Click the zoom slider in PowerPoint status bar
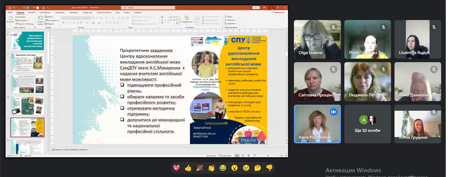This screenshot has width=449, height=177. [x=268, y=156]
